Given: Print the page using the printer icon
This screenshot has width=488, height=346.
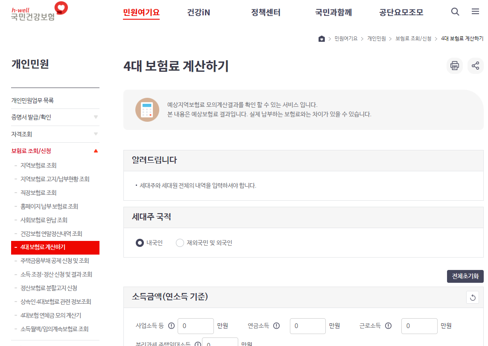Looking at the screenshot, I should coord(454,65).
